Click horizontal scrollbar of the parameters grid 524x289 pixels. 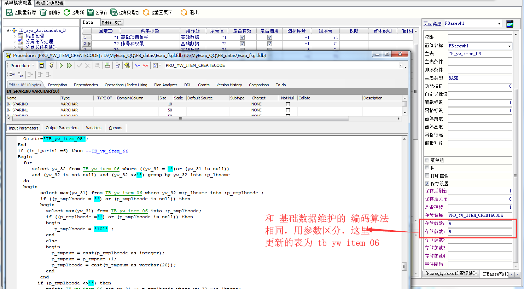[180, 119]
